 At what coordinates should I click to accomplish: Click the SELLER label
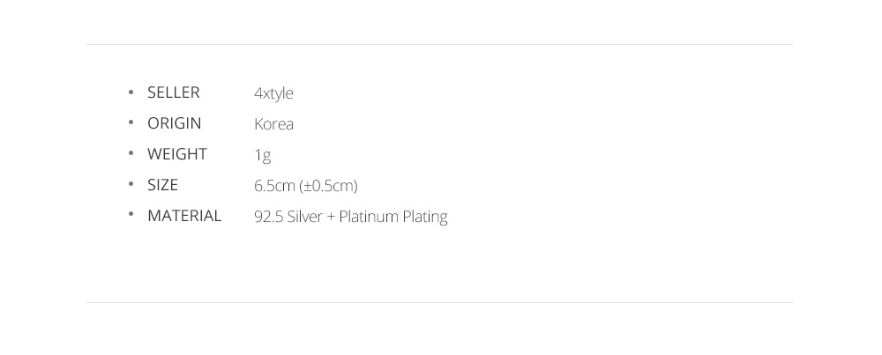click(173, 92)
